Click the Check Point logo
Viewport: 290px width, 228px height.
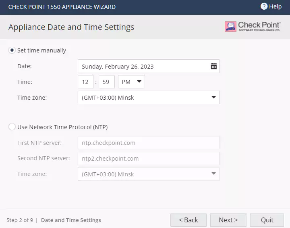tap(253, 27)
